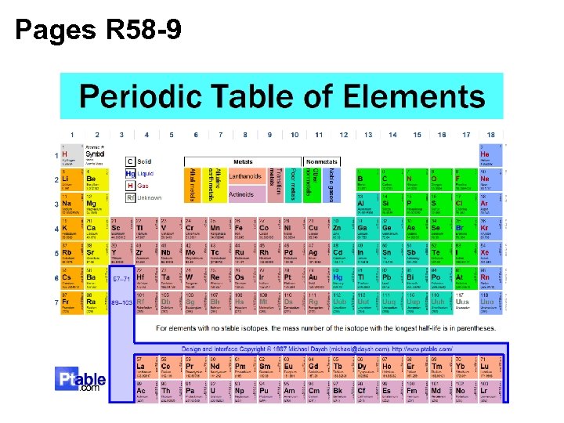Click the Aluminium (Al) element cell
The width and height of the screenshot is (564, 423).
coord(367,204)
